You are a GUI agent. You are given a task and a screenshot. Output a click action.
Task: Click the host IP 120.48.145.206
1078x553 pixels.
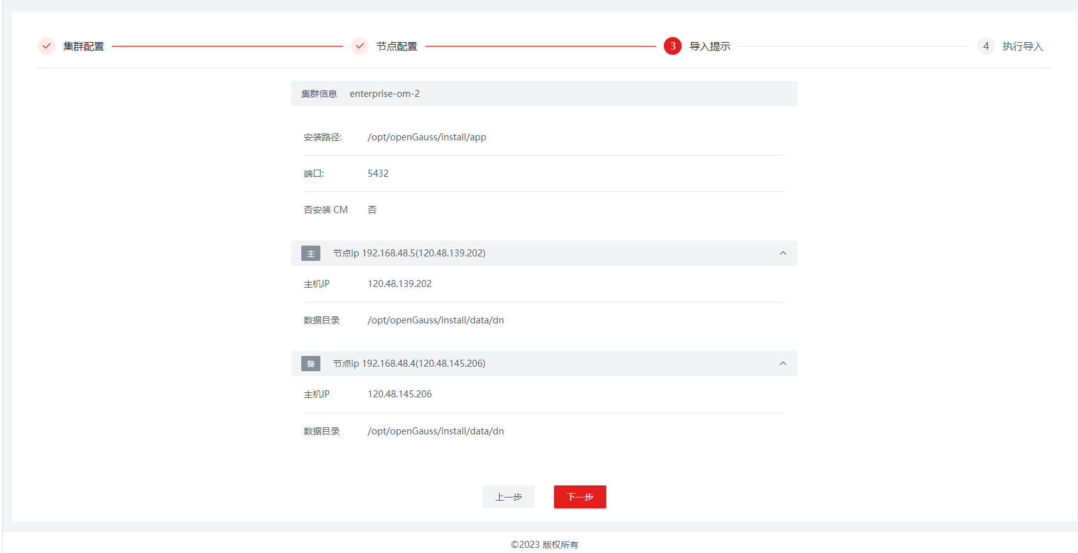pyautogui.click(x=400, y=394)
